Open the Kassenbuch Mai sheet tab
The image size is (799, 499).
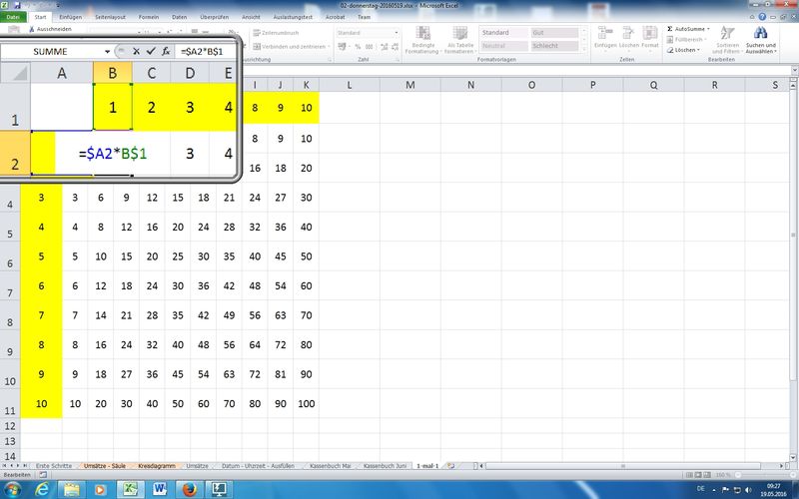point(331,466)
